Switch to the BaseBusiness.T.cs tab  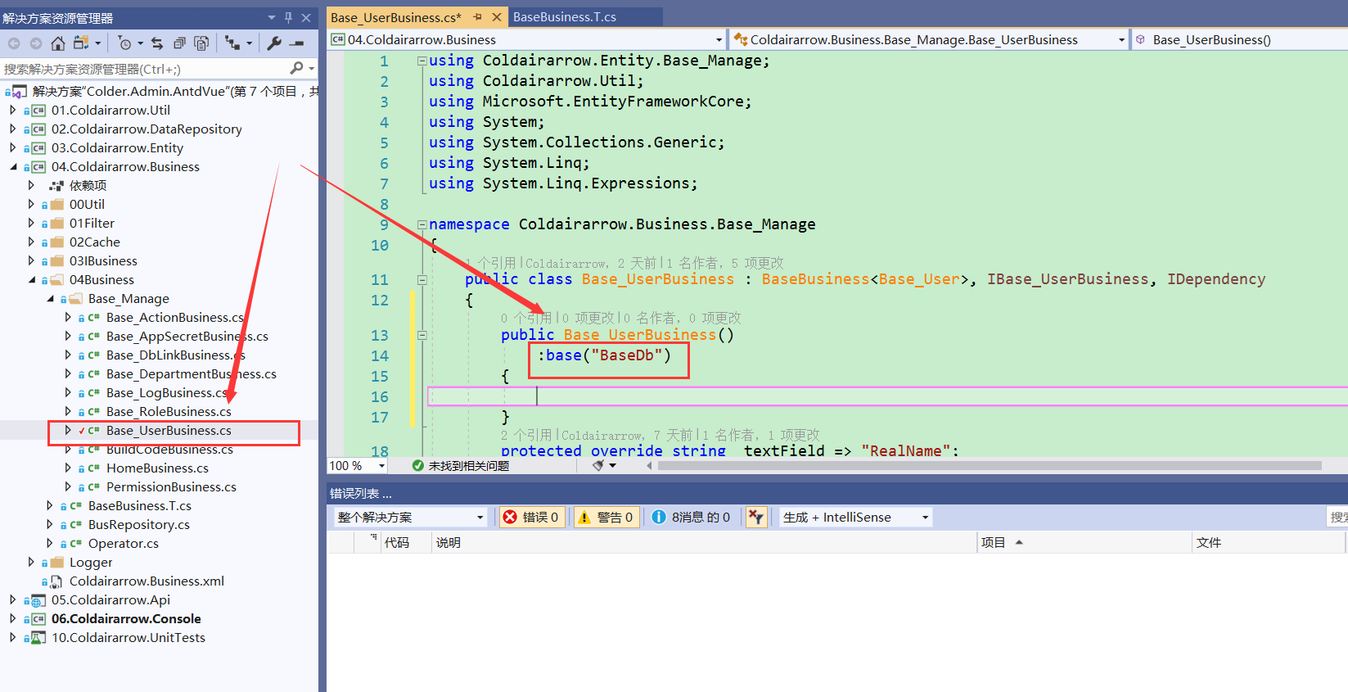(565, 17)
